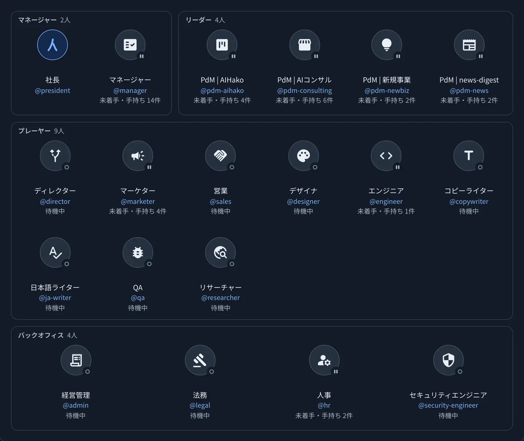The height and width of the screenshot is (441, 524).
Task: Click the status text "未着手・手持ち 14件"
Action: click(130, 100)
